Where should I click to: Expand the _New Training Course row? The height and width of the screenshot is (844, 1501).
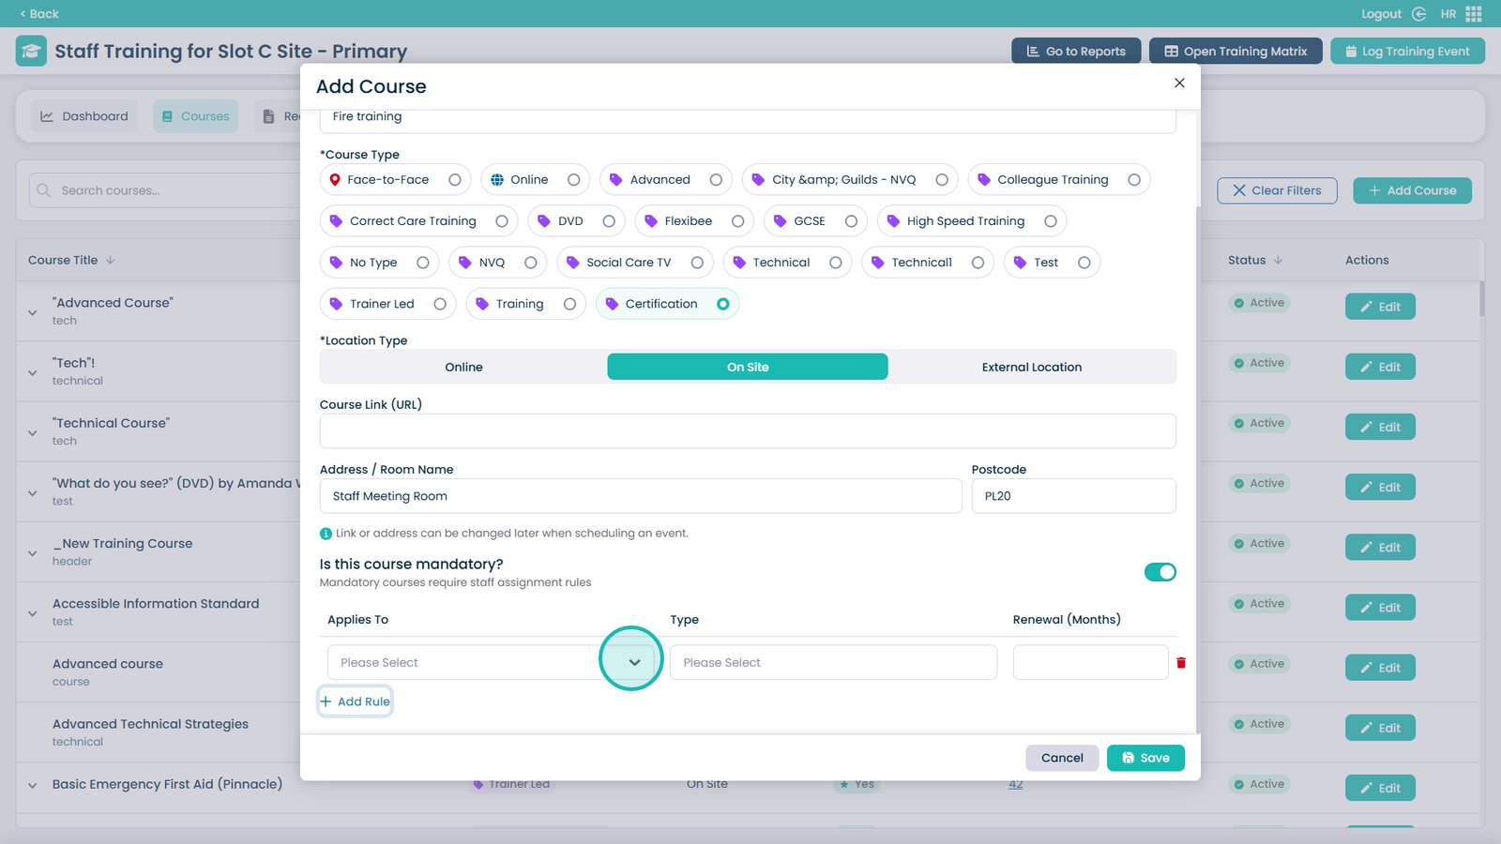tap(33, 552)
